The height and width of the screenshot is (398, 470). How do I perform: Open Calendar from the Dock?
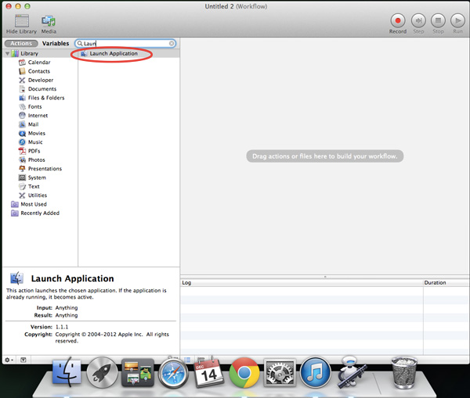click(209, 372)
